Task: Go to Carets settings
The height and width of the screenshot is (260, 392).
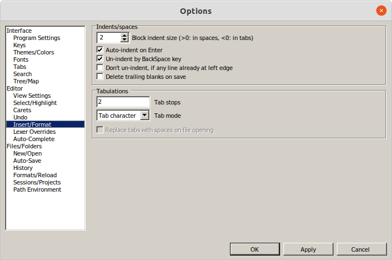Action: pyautogui.click(x=22, y=111)
